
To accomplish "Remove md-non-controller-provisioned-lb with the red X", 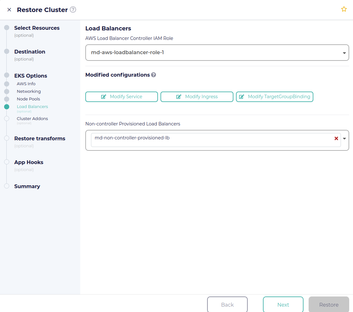I will (336, 138).
